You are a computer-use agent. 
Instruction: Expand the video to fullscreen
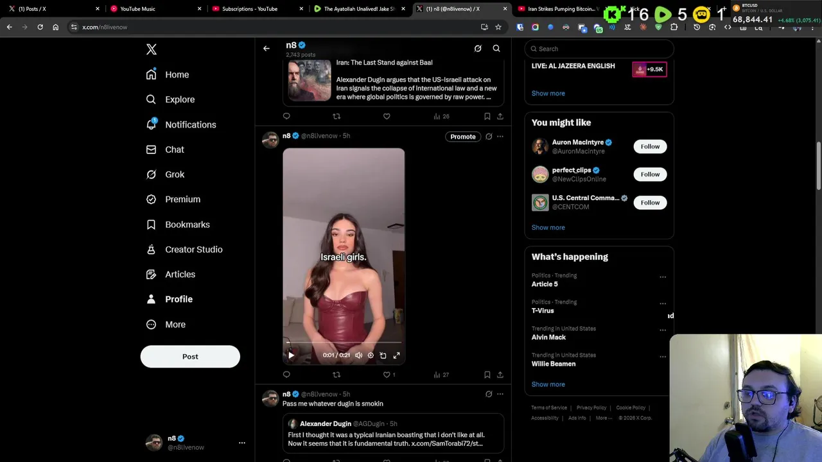click(396, 355)
